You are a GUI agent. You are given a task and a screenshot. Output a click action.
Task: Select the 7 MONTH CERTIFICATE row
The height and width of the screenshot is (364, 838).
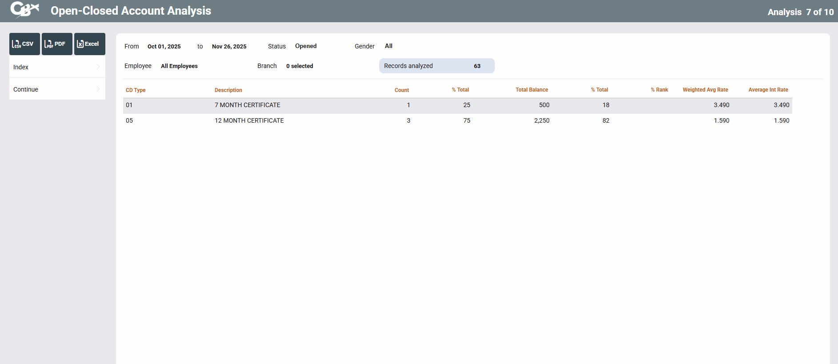coord(247,105)
